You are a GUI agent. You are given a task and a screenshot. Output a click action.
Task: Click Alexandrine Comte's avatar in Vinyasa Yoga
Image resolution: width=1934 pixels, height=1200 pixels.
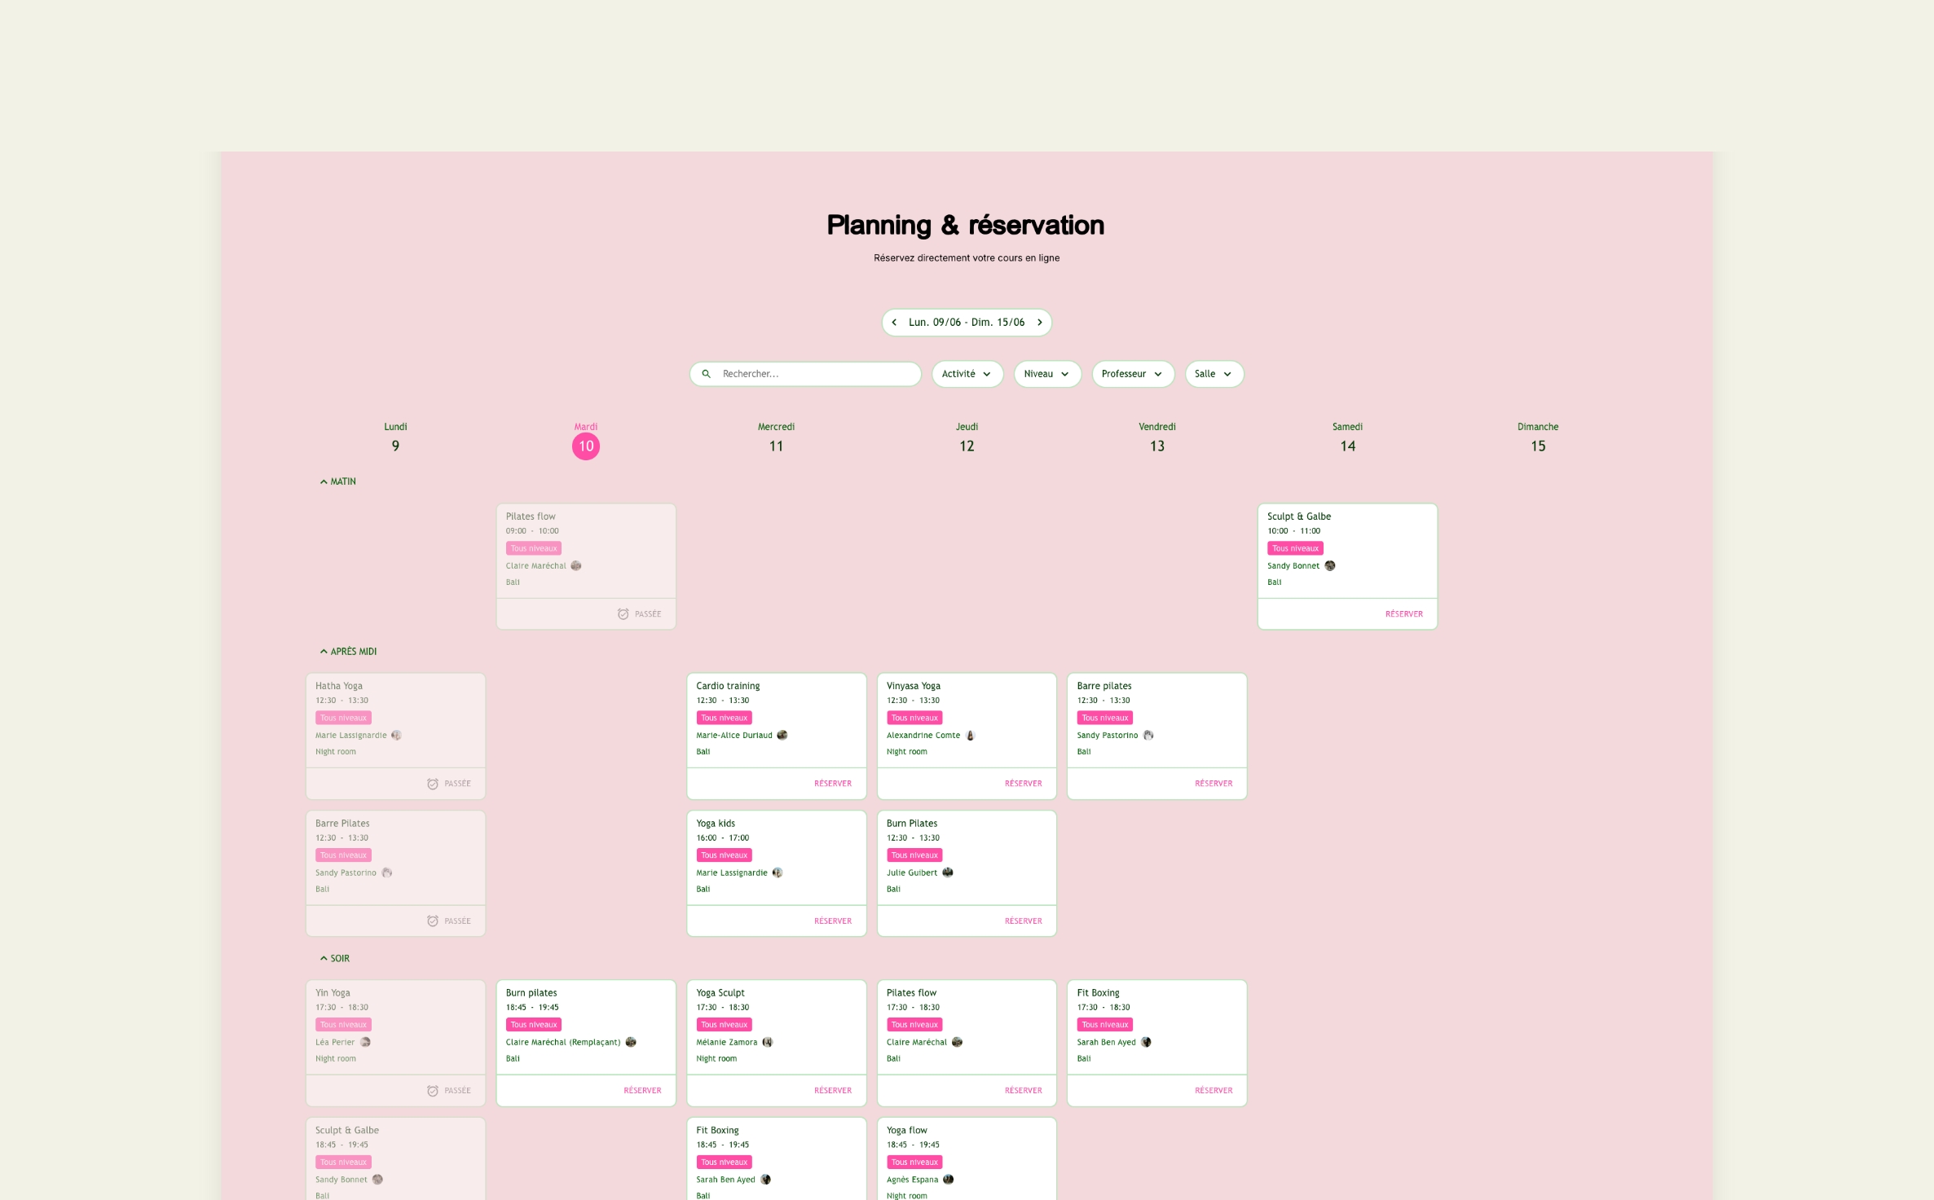click(x=970, y=736)
